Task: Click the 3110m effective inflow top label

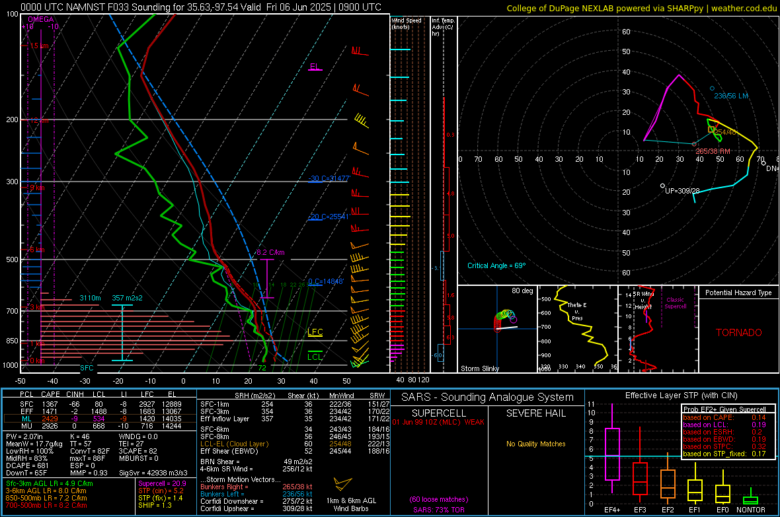Action: coord(90,298)
